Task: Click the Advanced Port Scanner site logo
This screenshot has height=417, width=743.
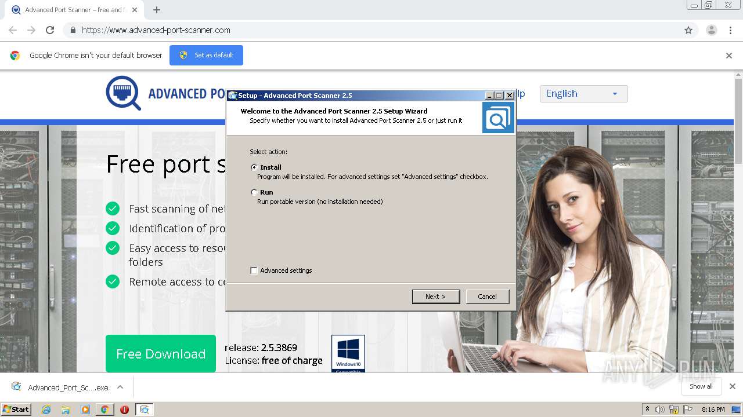Action: (123, 93)
